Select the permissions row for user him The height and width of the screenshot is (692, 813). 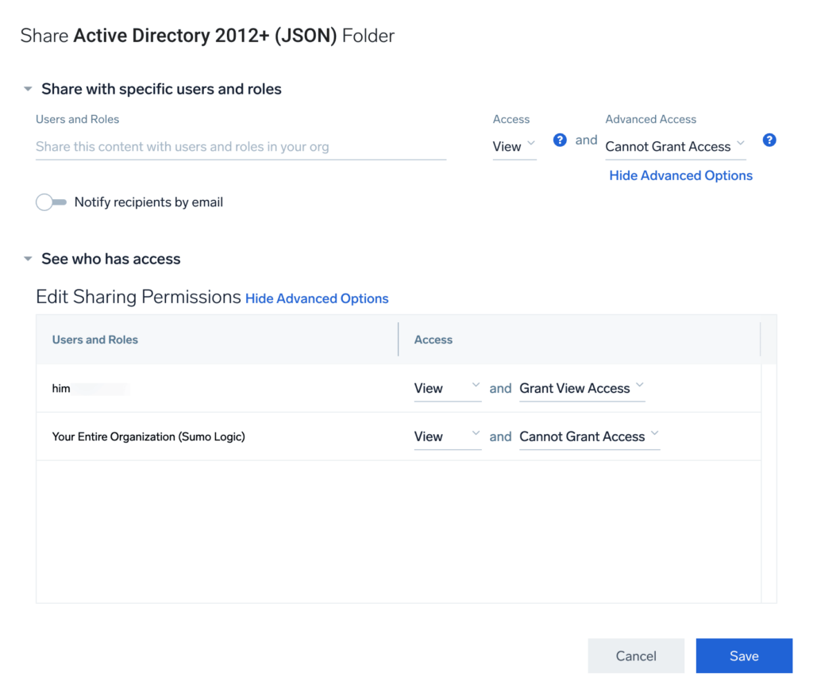click(198, 388)
